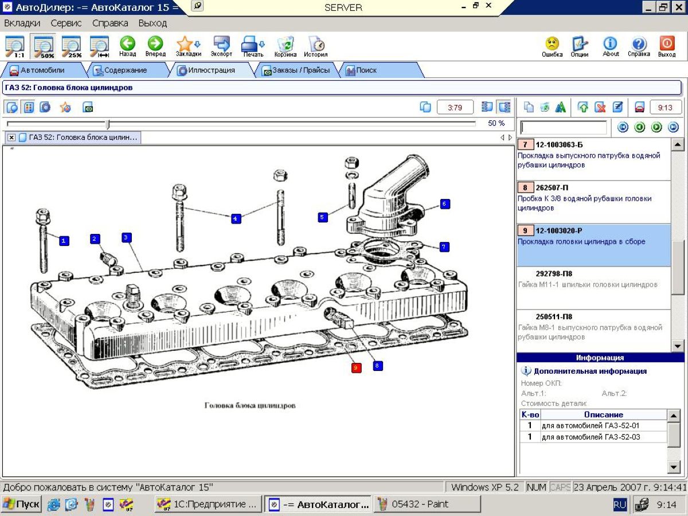Go to previous part with green left arrow

(x=640, y=127)
